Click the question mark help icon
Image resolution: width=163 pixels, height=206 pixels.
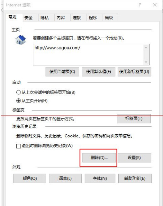pyautogui.click(x=140, y=5)
